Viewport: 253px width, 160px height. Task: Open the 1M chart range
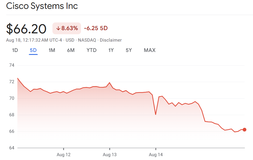(x=52, y=50)
